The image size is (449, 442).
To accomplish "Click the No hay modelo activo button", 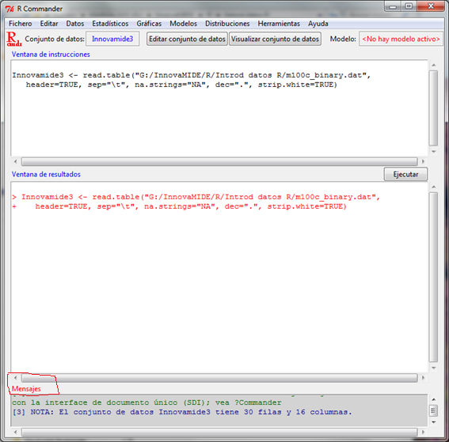I will point(401,39).
